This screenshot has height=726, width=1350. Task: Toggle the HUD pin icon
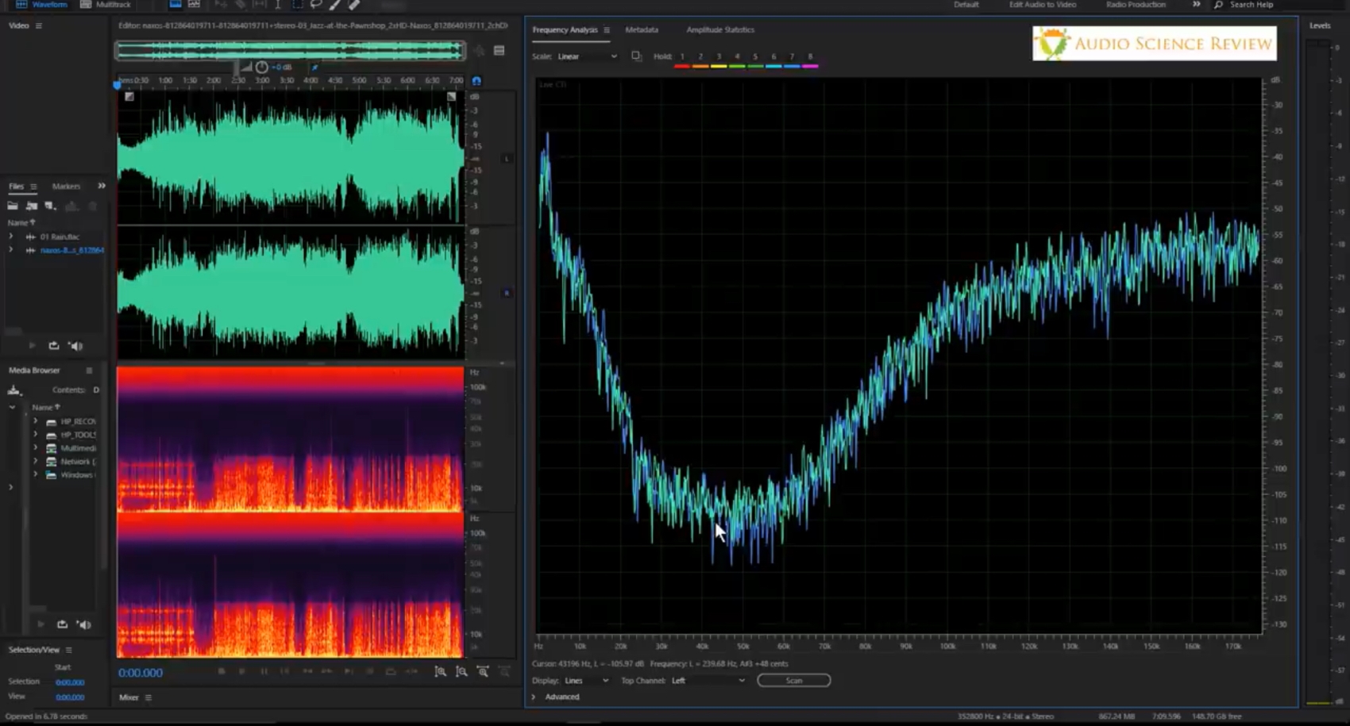click(x=314, y=67)
